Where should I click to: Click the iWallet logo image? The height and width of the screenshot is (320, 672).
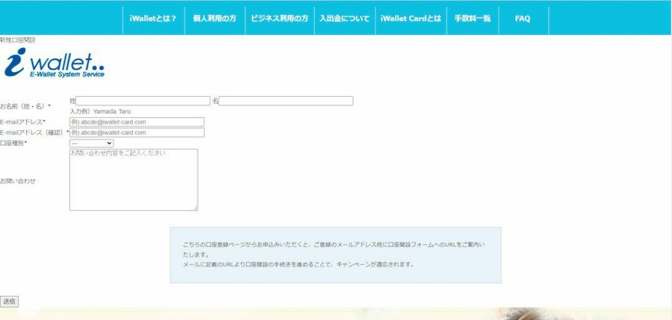tap(54, 63)
